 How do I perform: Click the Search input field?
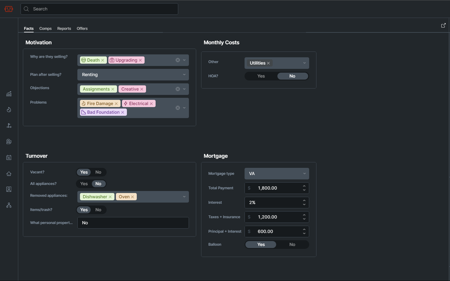[x=99, y=9]
